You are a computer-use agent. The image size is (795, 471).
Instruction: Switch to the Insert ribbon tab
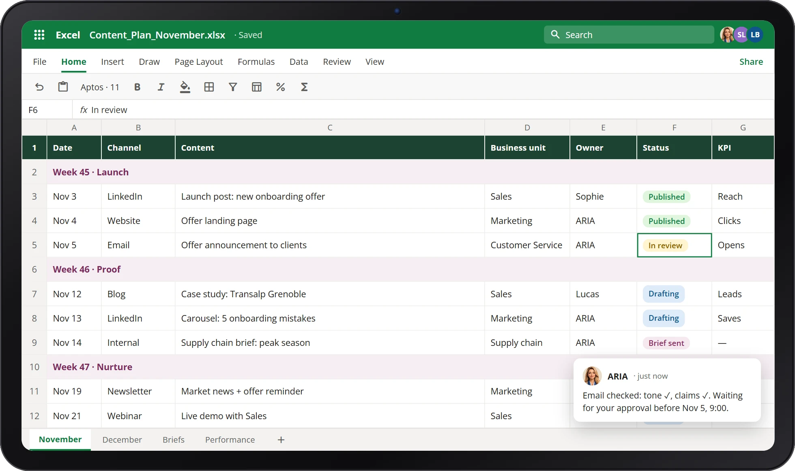pyautogui.click(x=112, y=62)
